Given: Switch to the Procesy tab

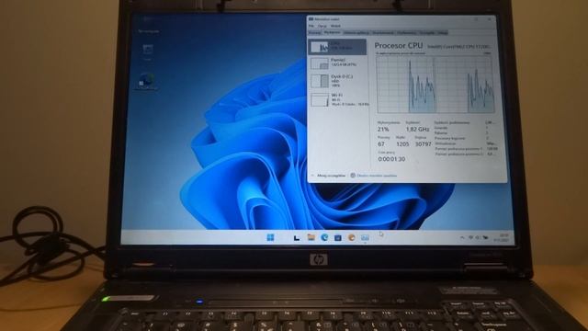Looking at the screenshot, I should pos(314,33).
